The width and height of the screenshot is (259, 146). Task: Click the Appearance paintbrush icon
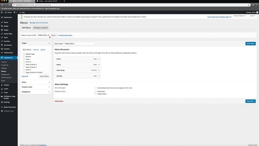coord(2,58)
